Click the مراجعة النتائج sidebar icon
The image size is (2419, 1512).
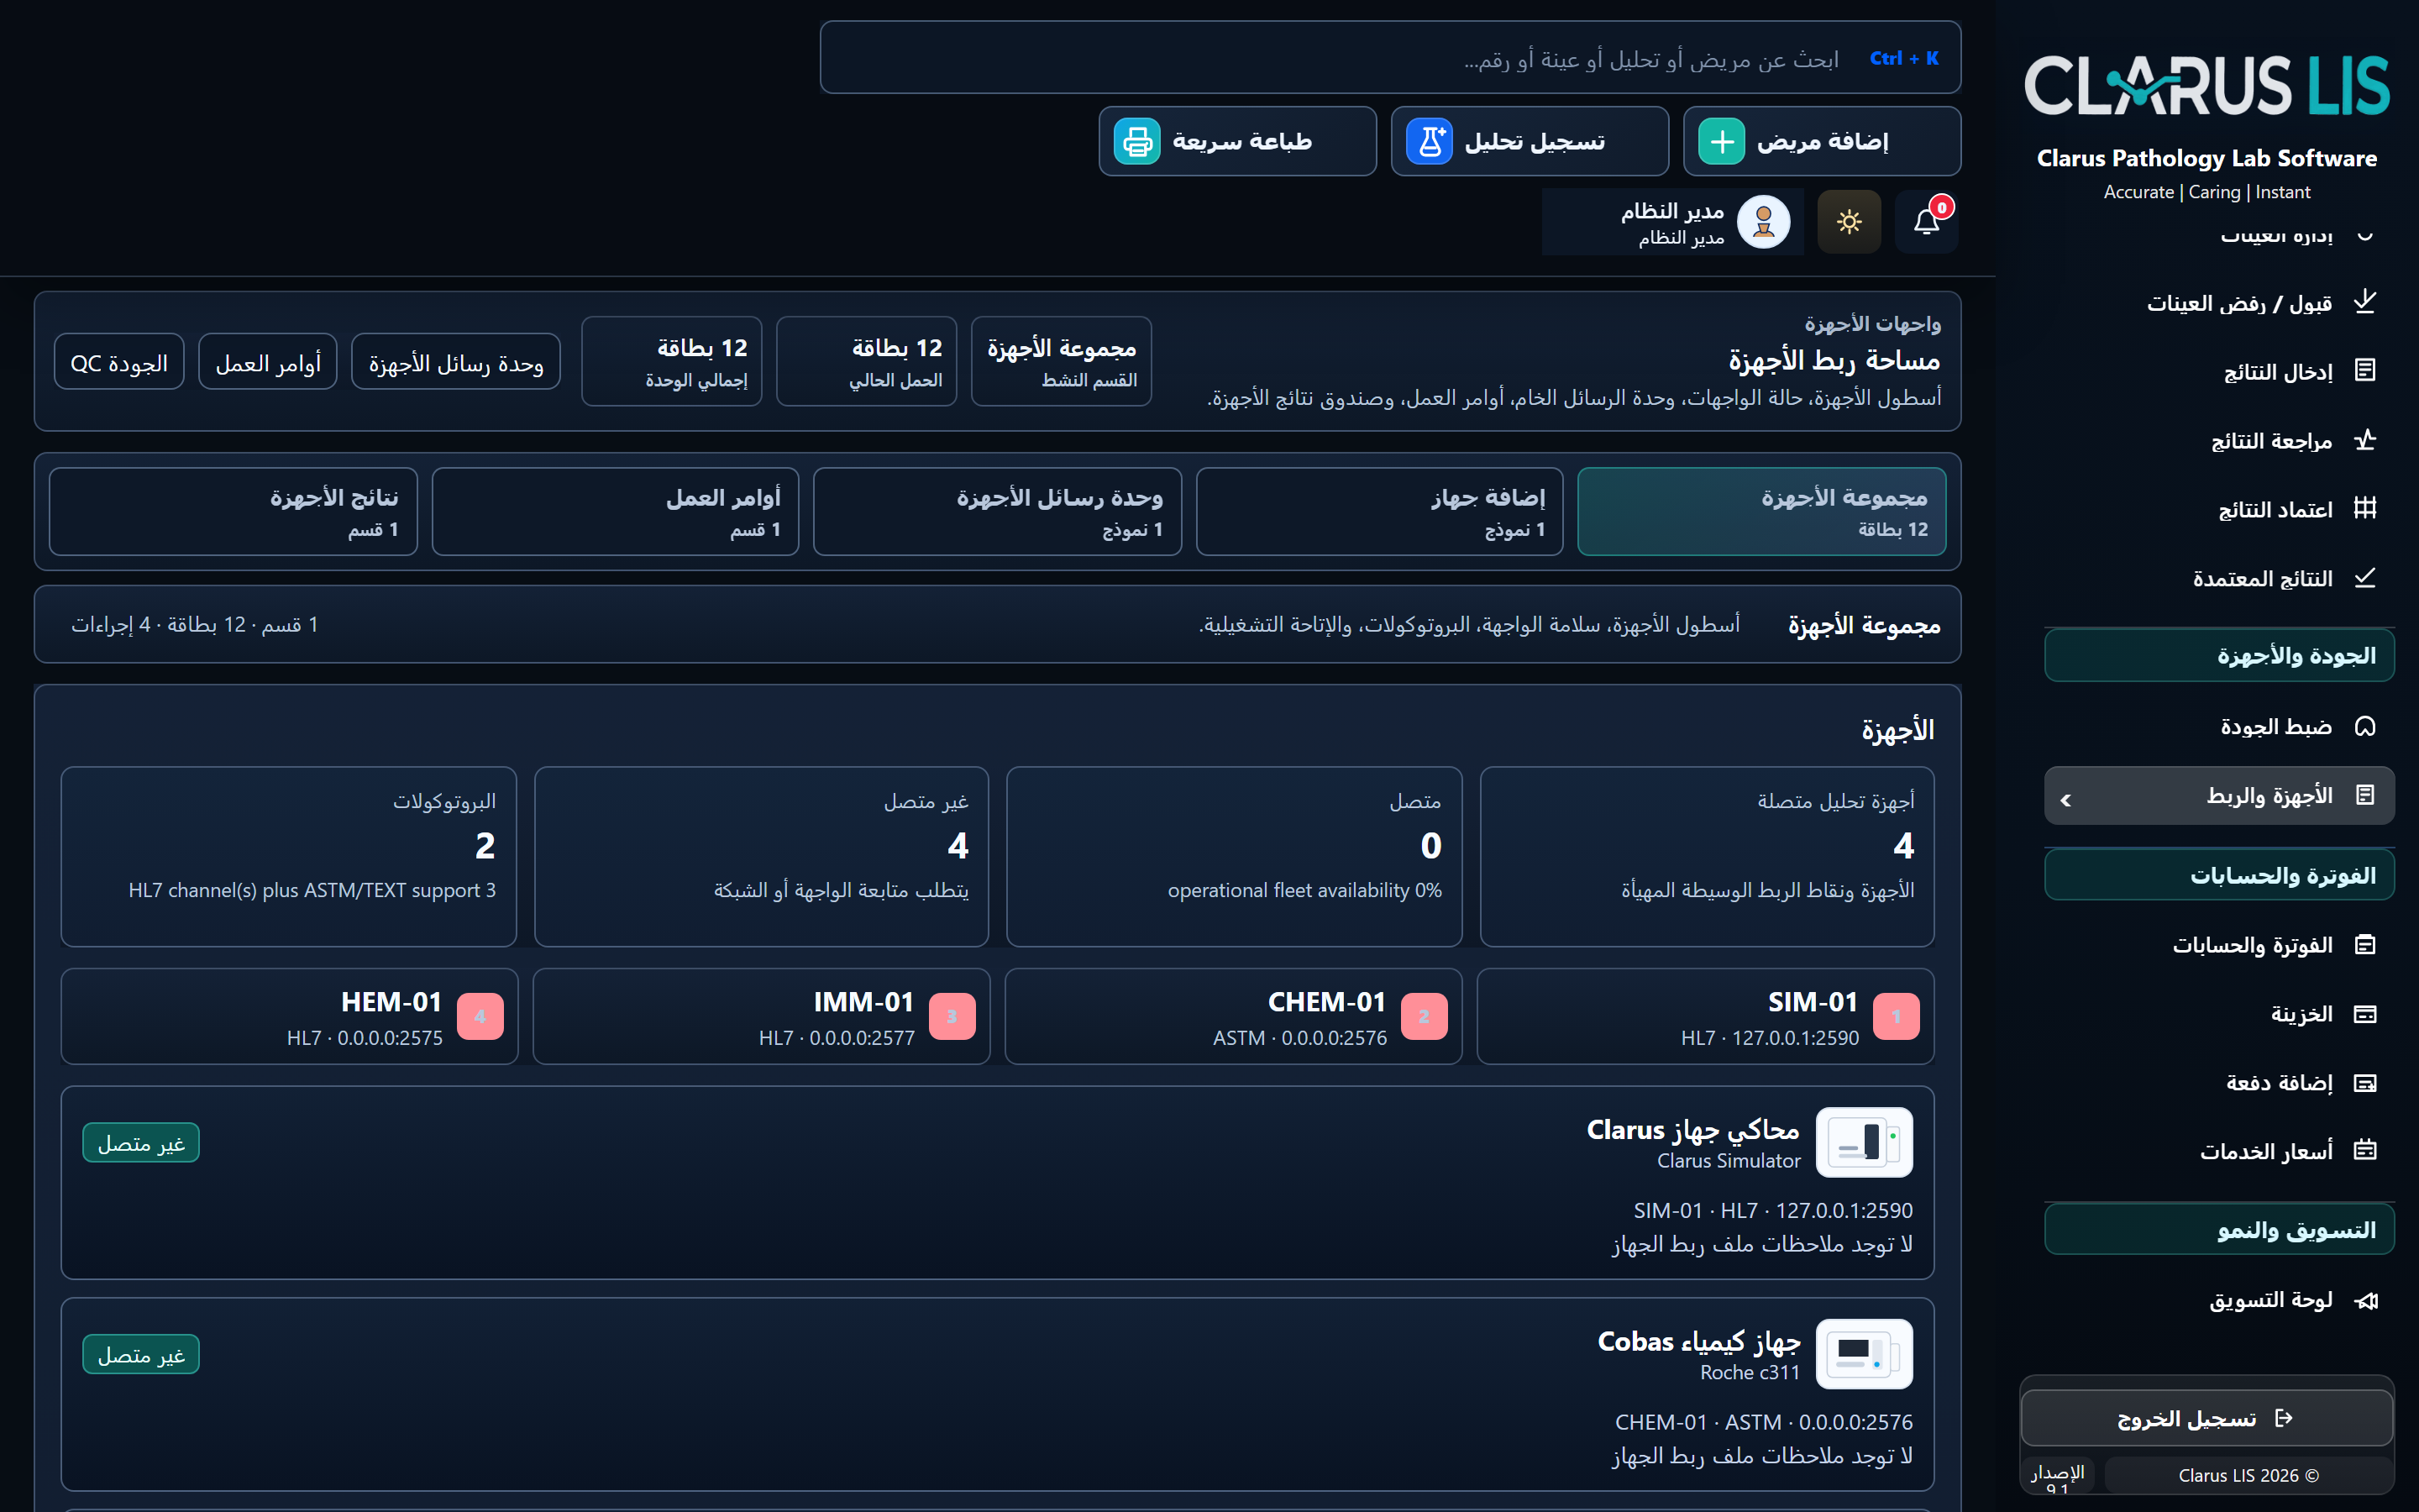pos(2364,440)
